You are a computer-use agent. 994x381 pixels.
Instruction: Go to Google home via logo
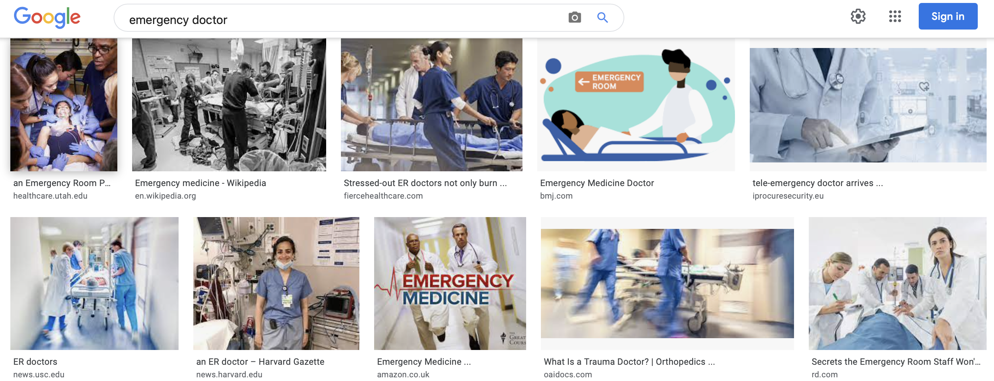click(x=47, y=17)
